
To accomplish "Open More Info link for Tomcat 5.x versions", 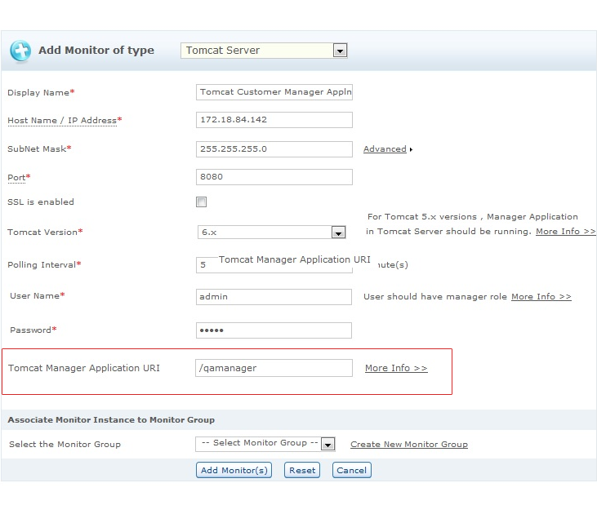I will [x=565, y=232].
